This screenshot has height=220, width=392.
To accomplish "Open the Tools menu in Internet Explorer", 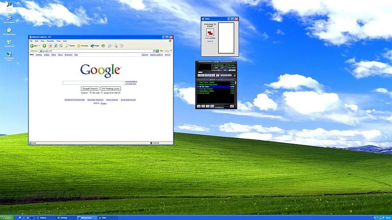I will pos(58,41).
